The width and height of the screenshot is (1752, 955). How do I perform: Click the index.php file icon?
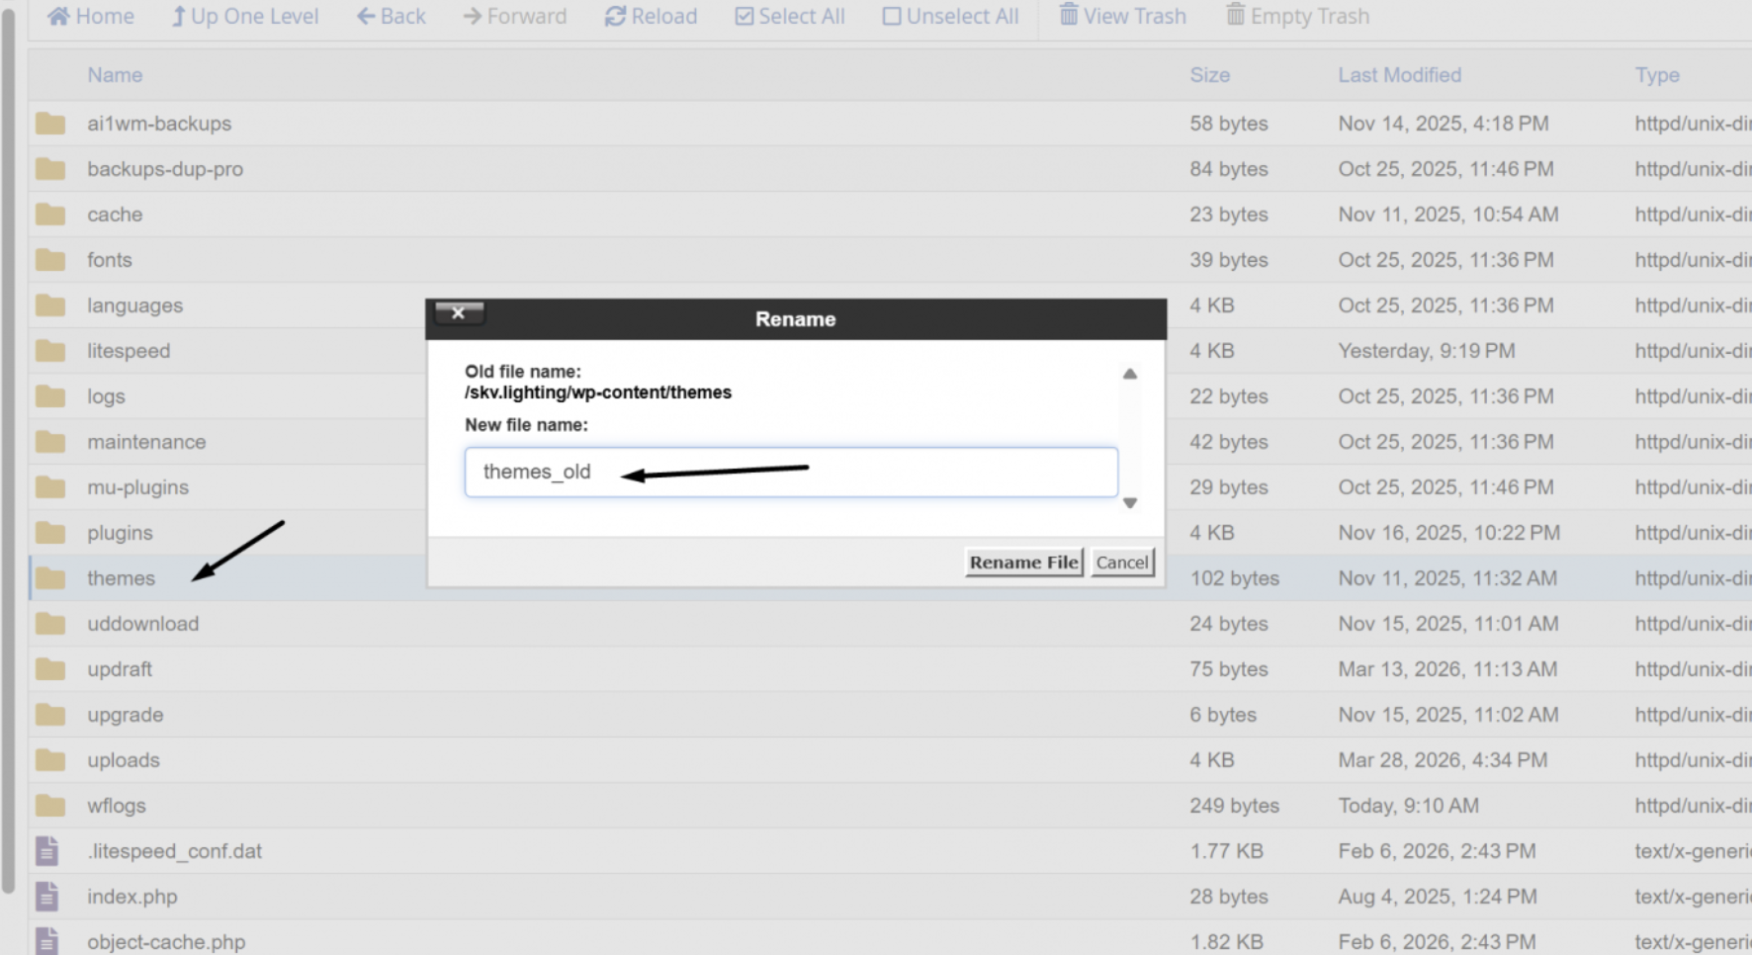point(47,897)
